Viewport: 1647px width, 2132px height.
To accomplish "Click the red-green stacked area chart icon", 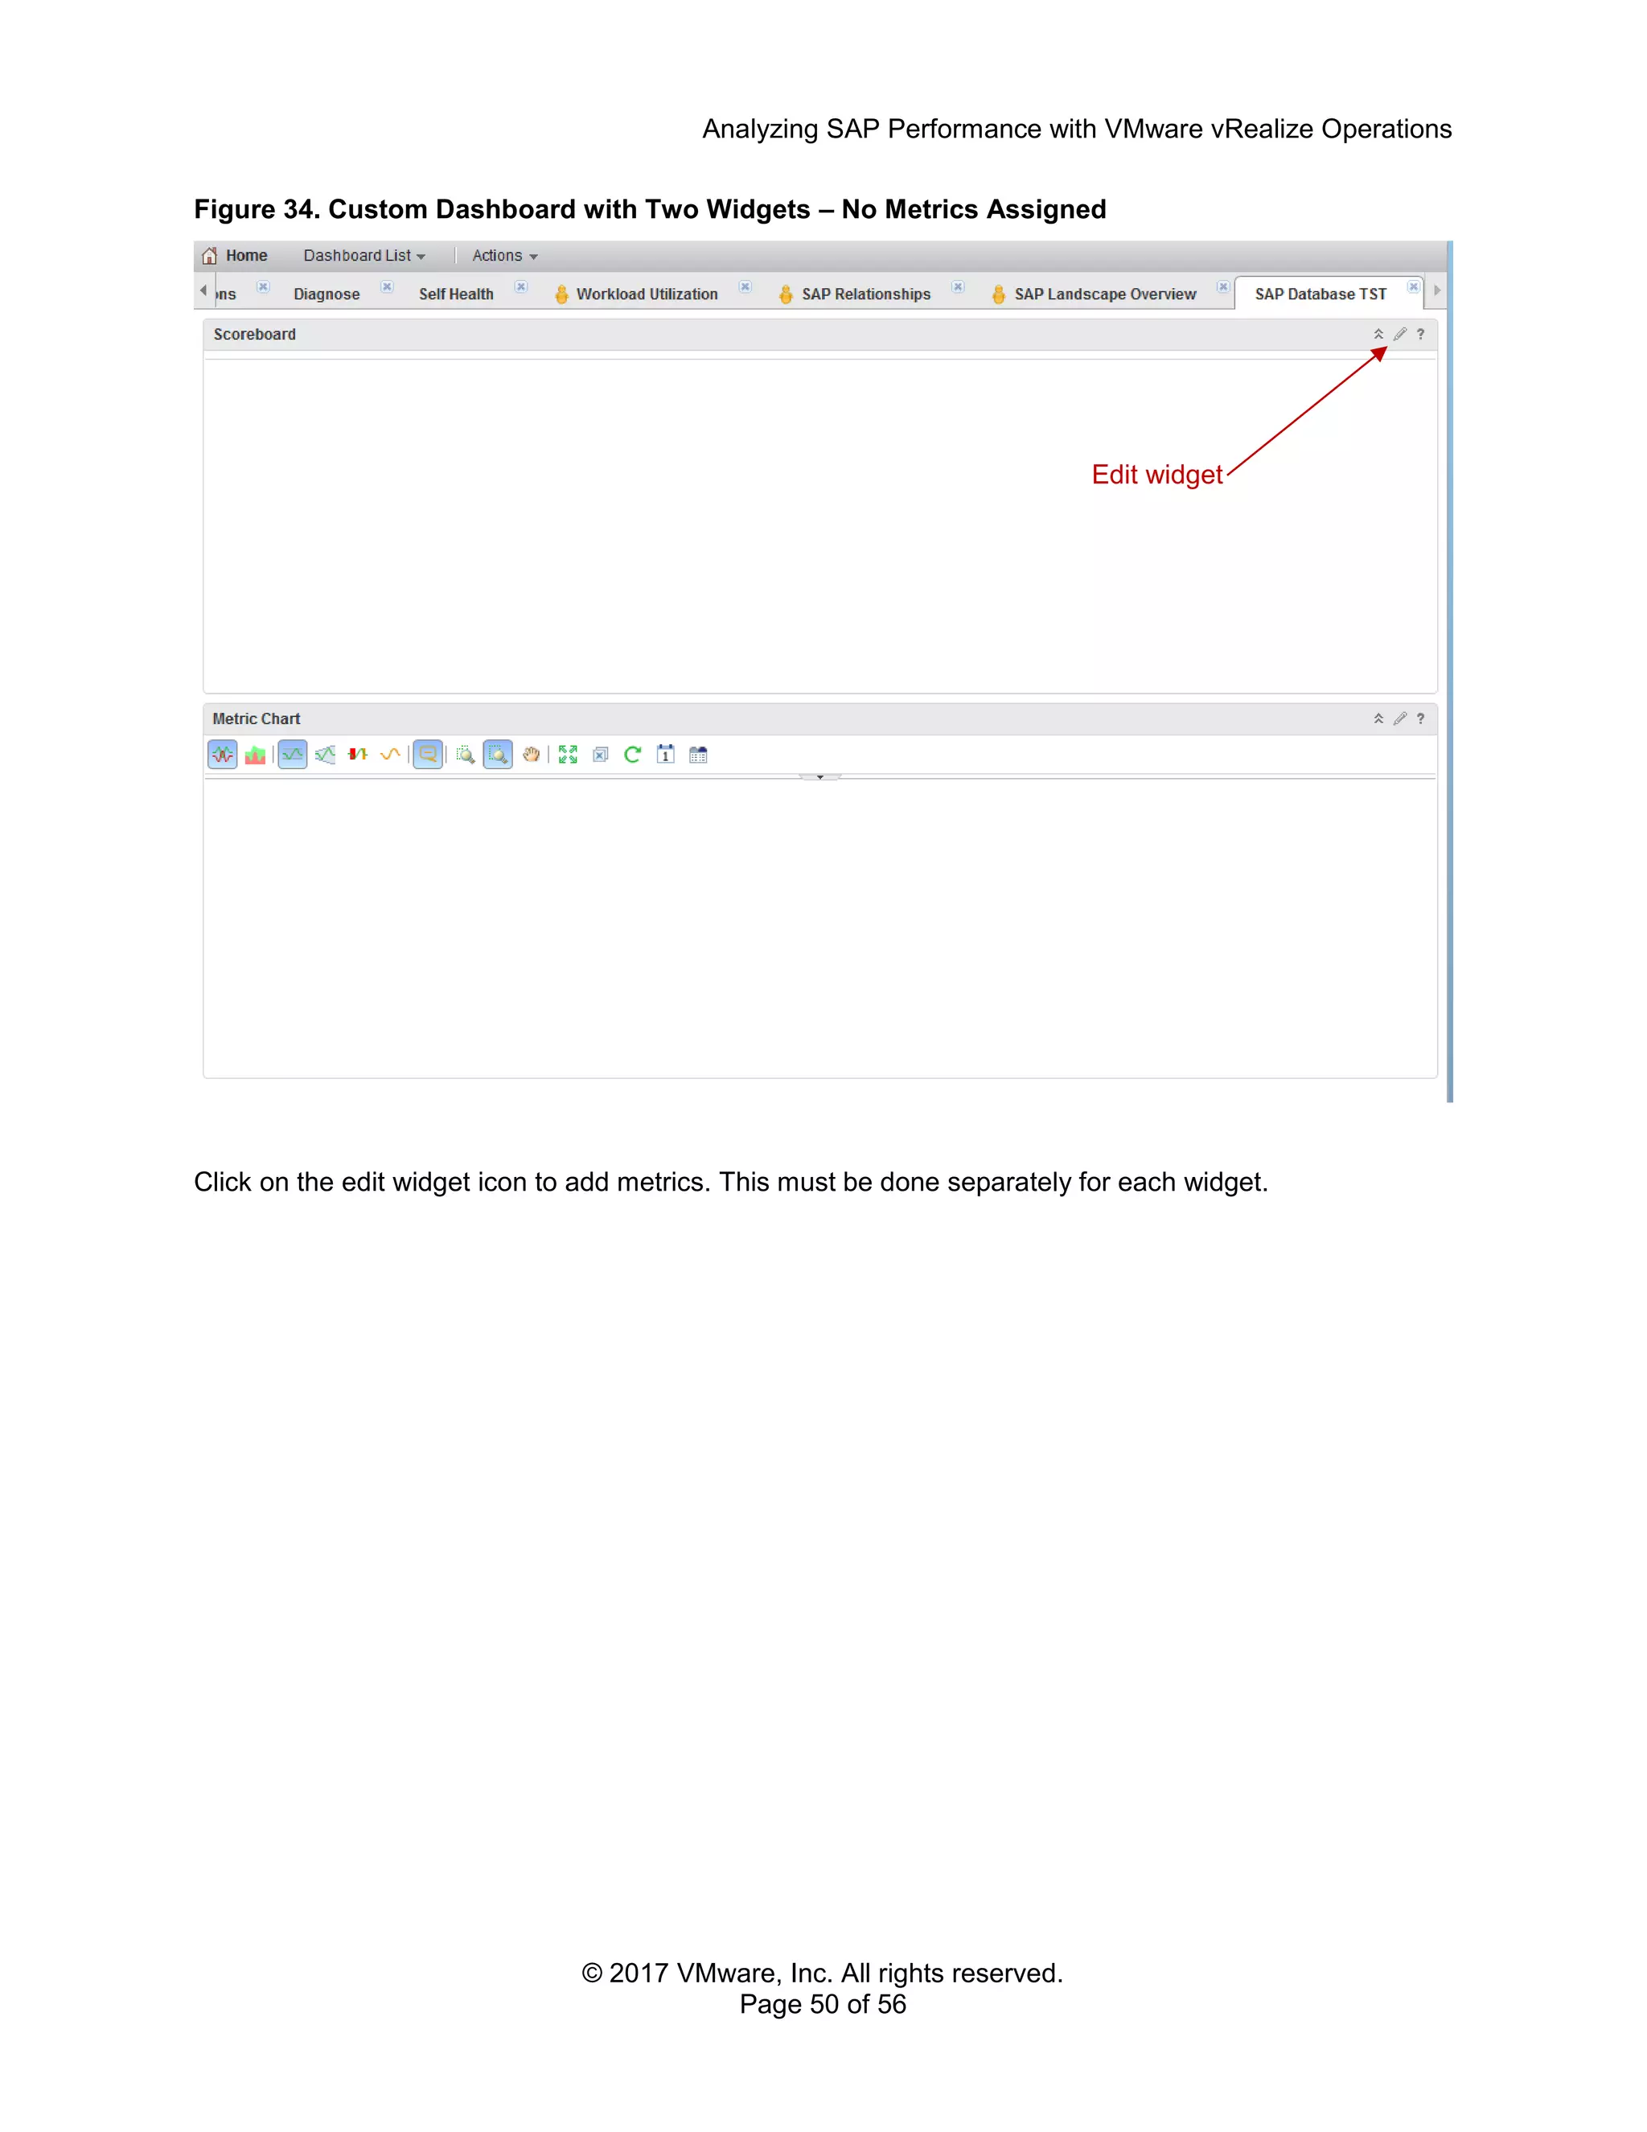I will [x=256, y=755].
